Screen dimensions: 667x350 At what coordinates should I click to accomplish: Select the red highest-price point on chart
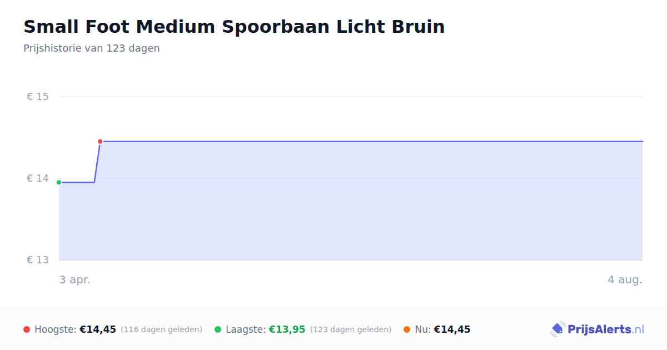[x=100, y=142]
